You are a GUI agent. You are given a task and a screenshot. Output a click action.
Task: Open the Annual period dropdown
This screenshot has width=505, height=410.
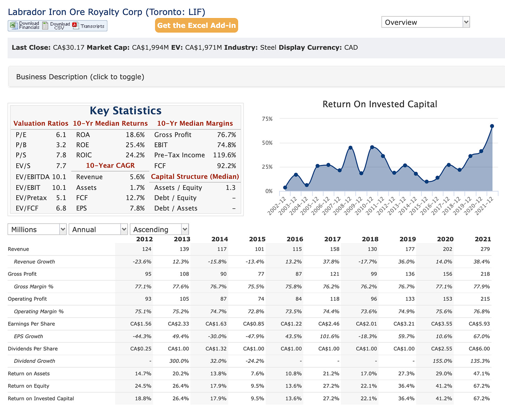[98, 229]
